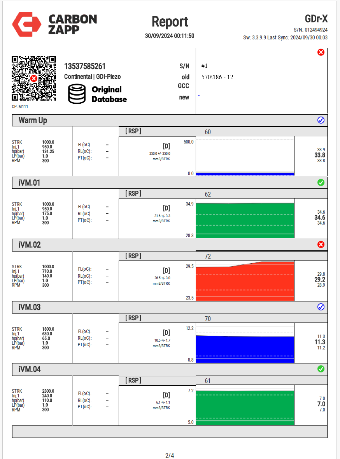
Task: Click the blue checkmark on iVM.03 row
Action: click(321, 307)
